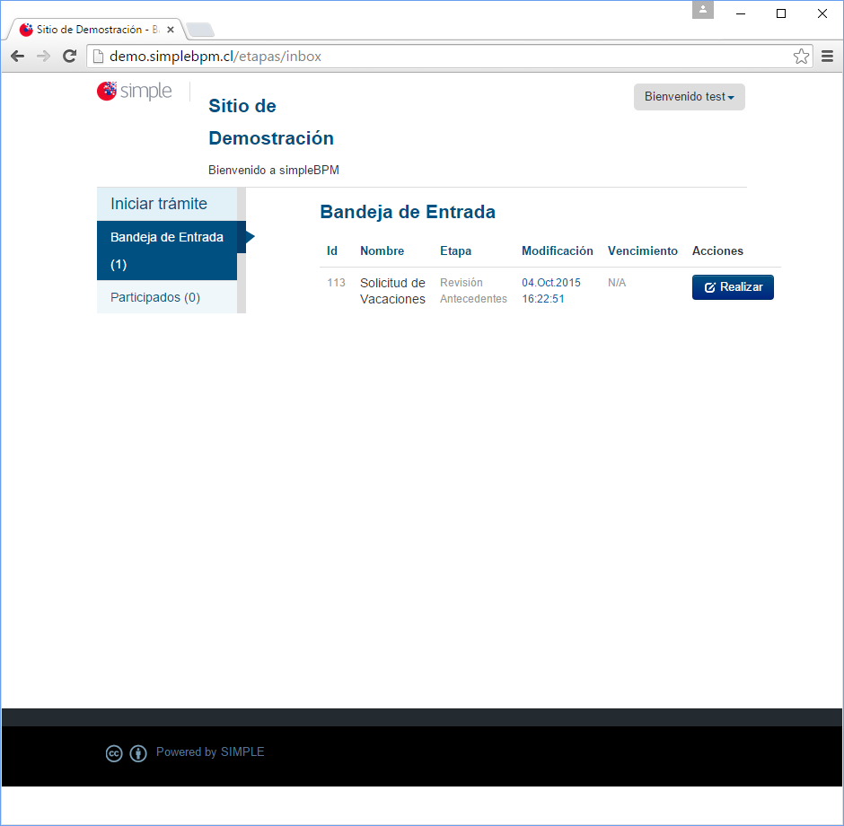Click the Acciones column header

(x=717, y=250)
